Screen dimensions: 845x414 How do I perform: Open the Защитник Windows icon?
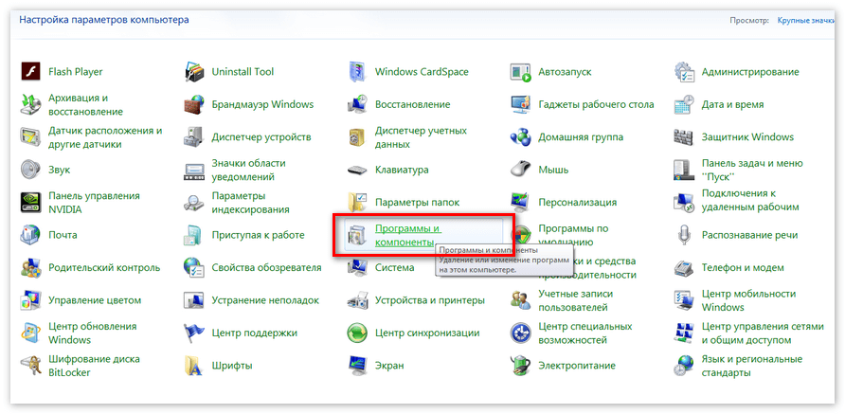(x=685, y=137)
